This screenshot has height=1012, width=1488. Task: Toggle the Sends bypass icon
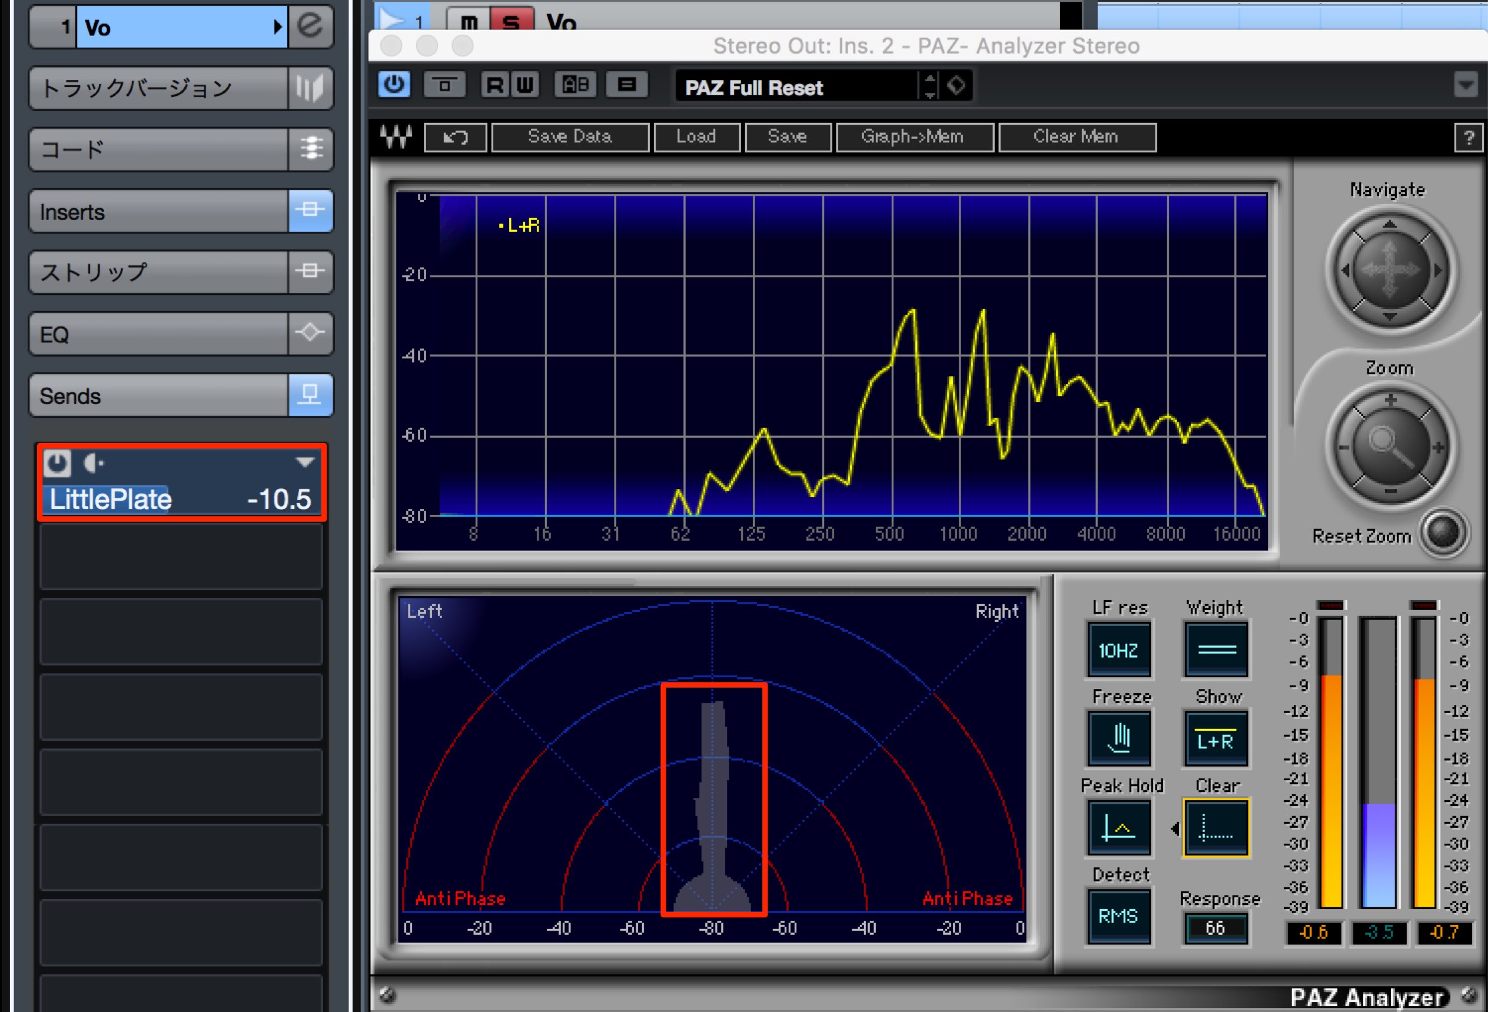coord(311,395)
